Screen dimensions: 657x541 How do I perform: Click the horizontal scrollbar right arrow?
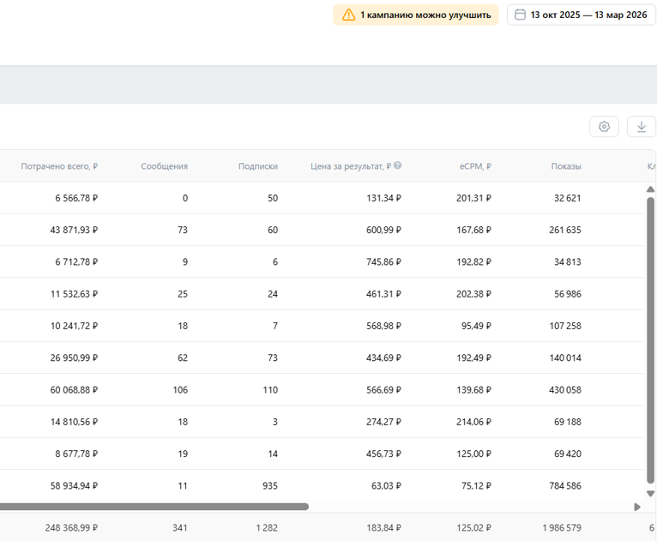coord(637,507)
